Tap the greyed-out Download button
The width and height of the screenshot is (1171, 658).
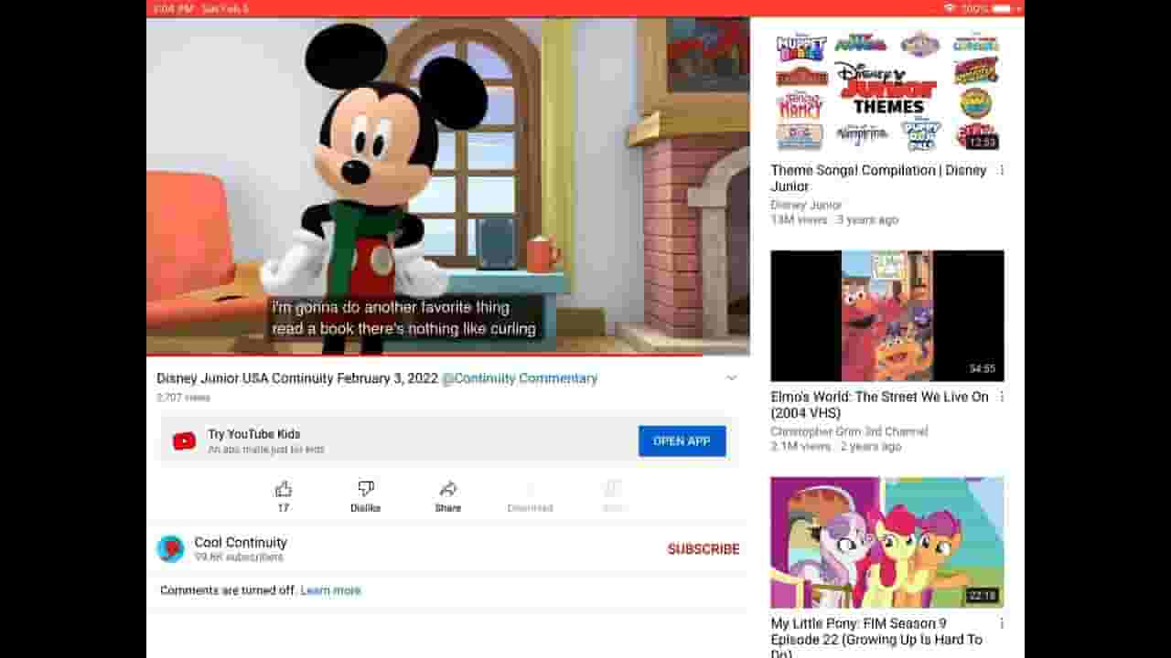(x=530, y=496)
